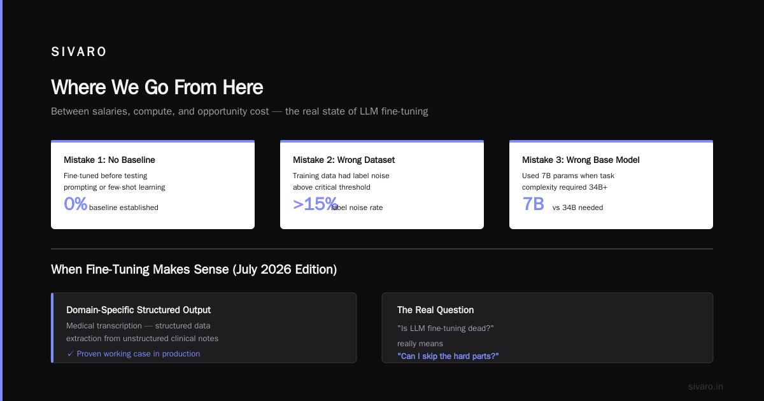The width and height of the screenshot is (764, 401).
Task: Click the SIVARO logo text
Action: pos(79,52)
